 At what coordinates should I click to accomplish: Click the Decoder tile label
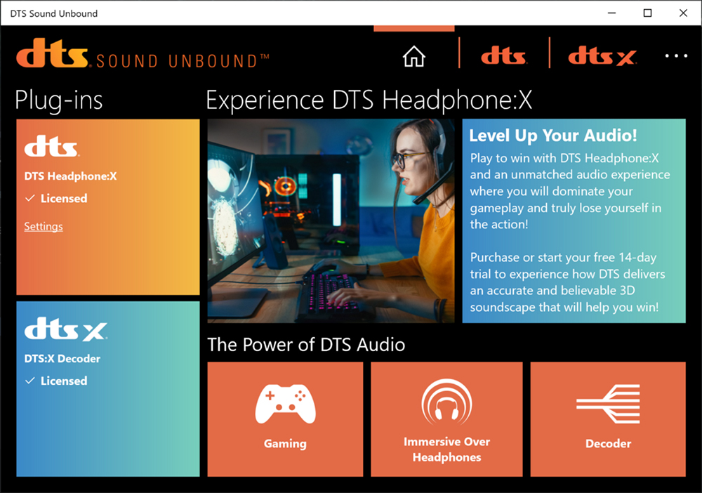(608, 443)
